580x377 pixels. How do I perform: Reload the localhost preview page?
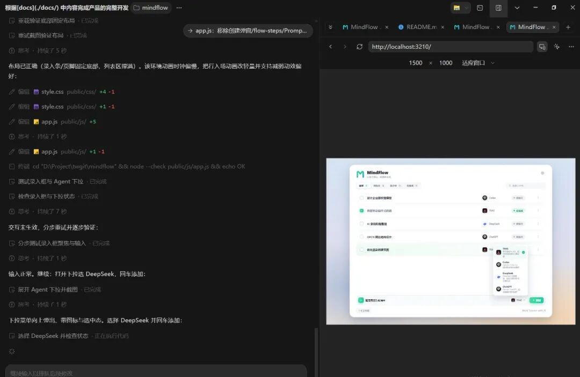pos(359,47)
